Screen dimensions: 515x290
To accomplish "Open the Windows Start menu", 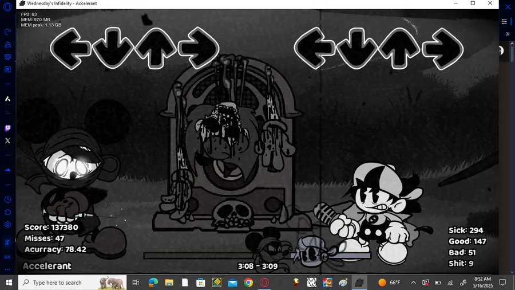I will (x=9, y=283).
